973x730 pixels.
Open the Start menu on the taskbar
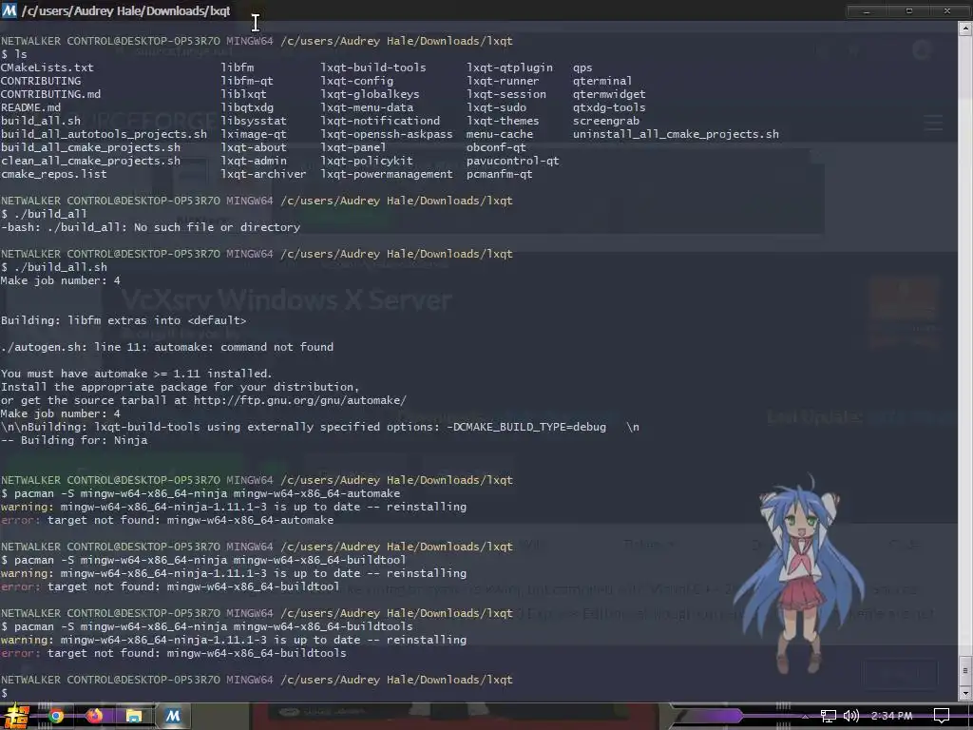pyautogui.click(x=15, y=717)
